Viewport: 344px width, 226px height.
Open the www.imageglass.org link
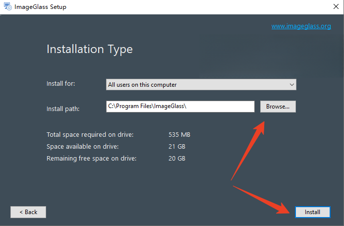click(301, 26)
